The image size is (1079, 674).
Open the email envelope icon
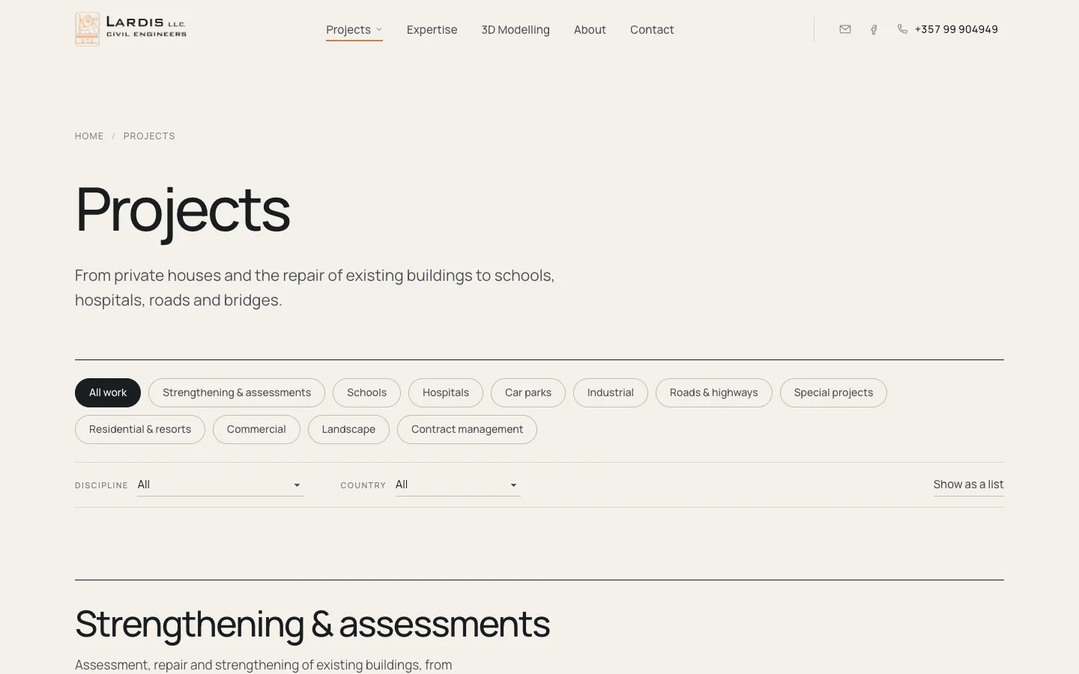pyautogui.click(x=845, y=29)
